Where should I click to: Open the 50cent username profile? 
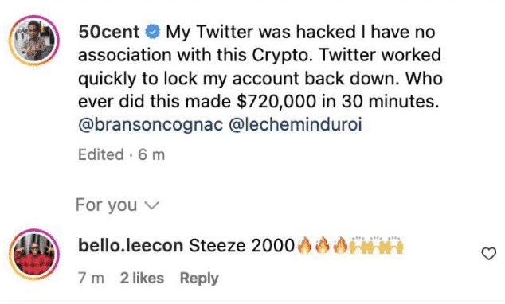click(x=109, y=32)
